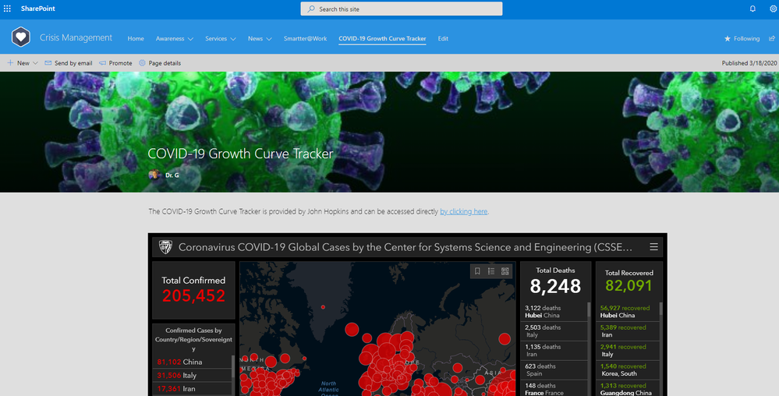
Task: Click the SharePoint title link
Action: [x=37, y=9]
